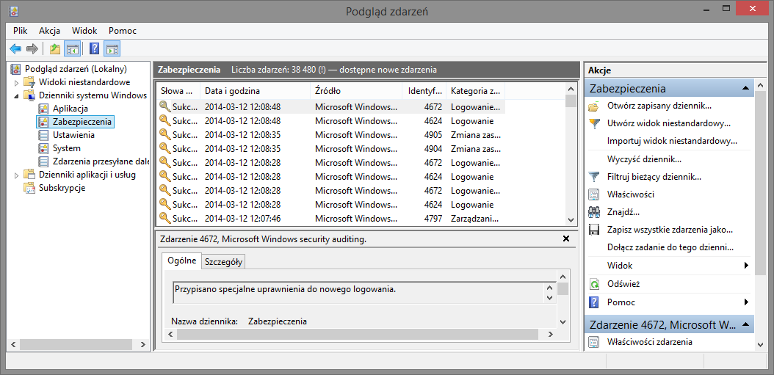Switch to the Szczegóły tab

point(224,263)
